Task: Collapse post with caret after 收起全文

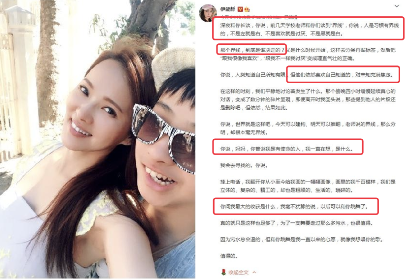Action: [254, 272]
